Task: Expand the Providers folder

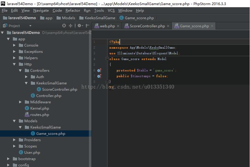Action: (14, 140)
